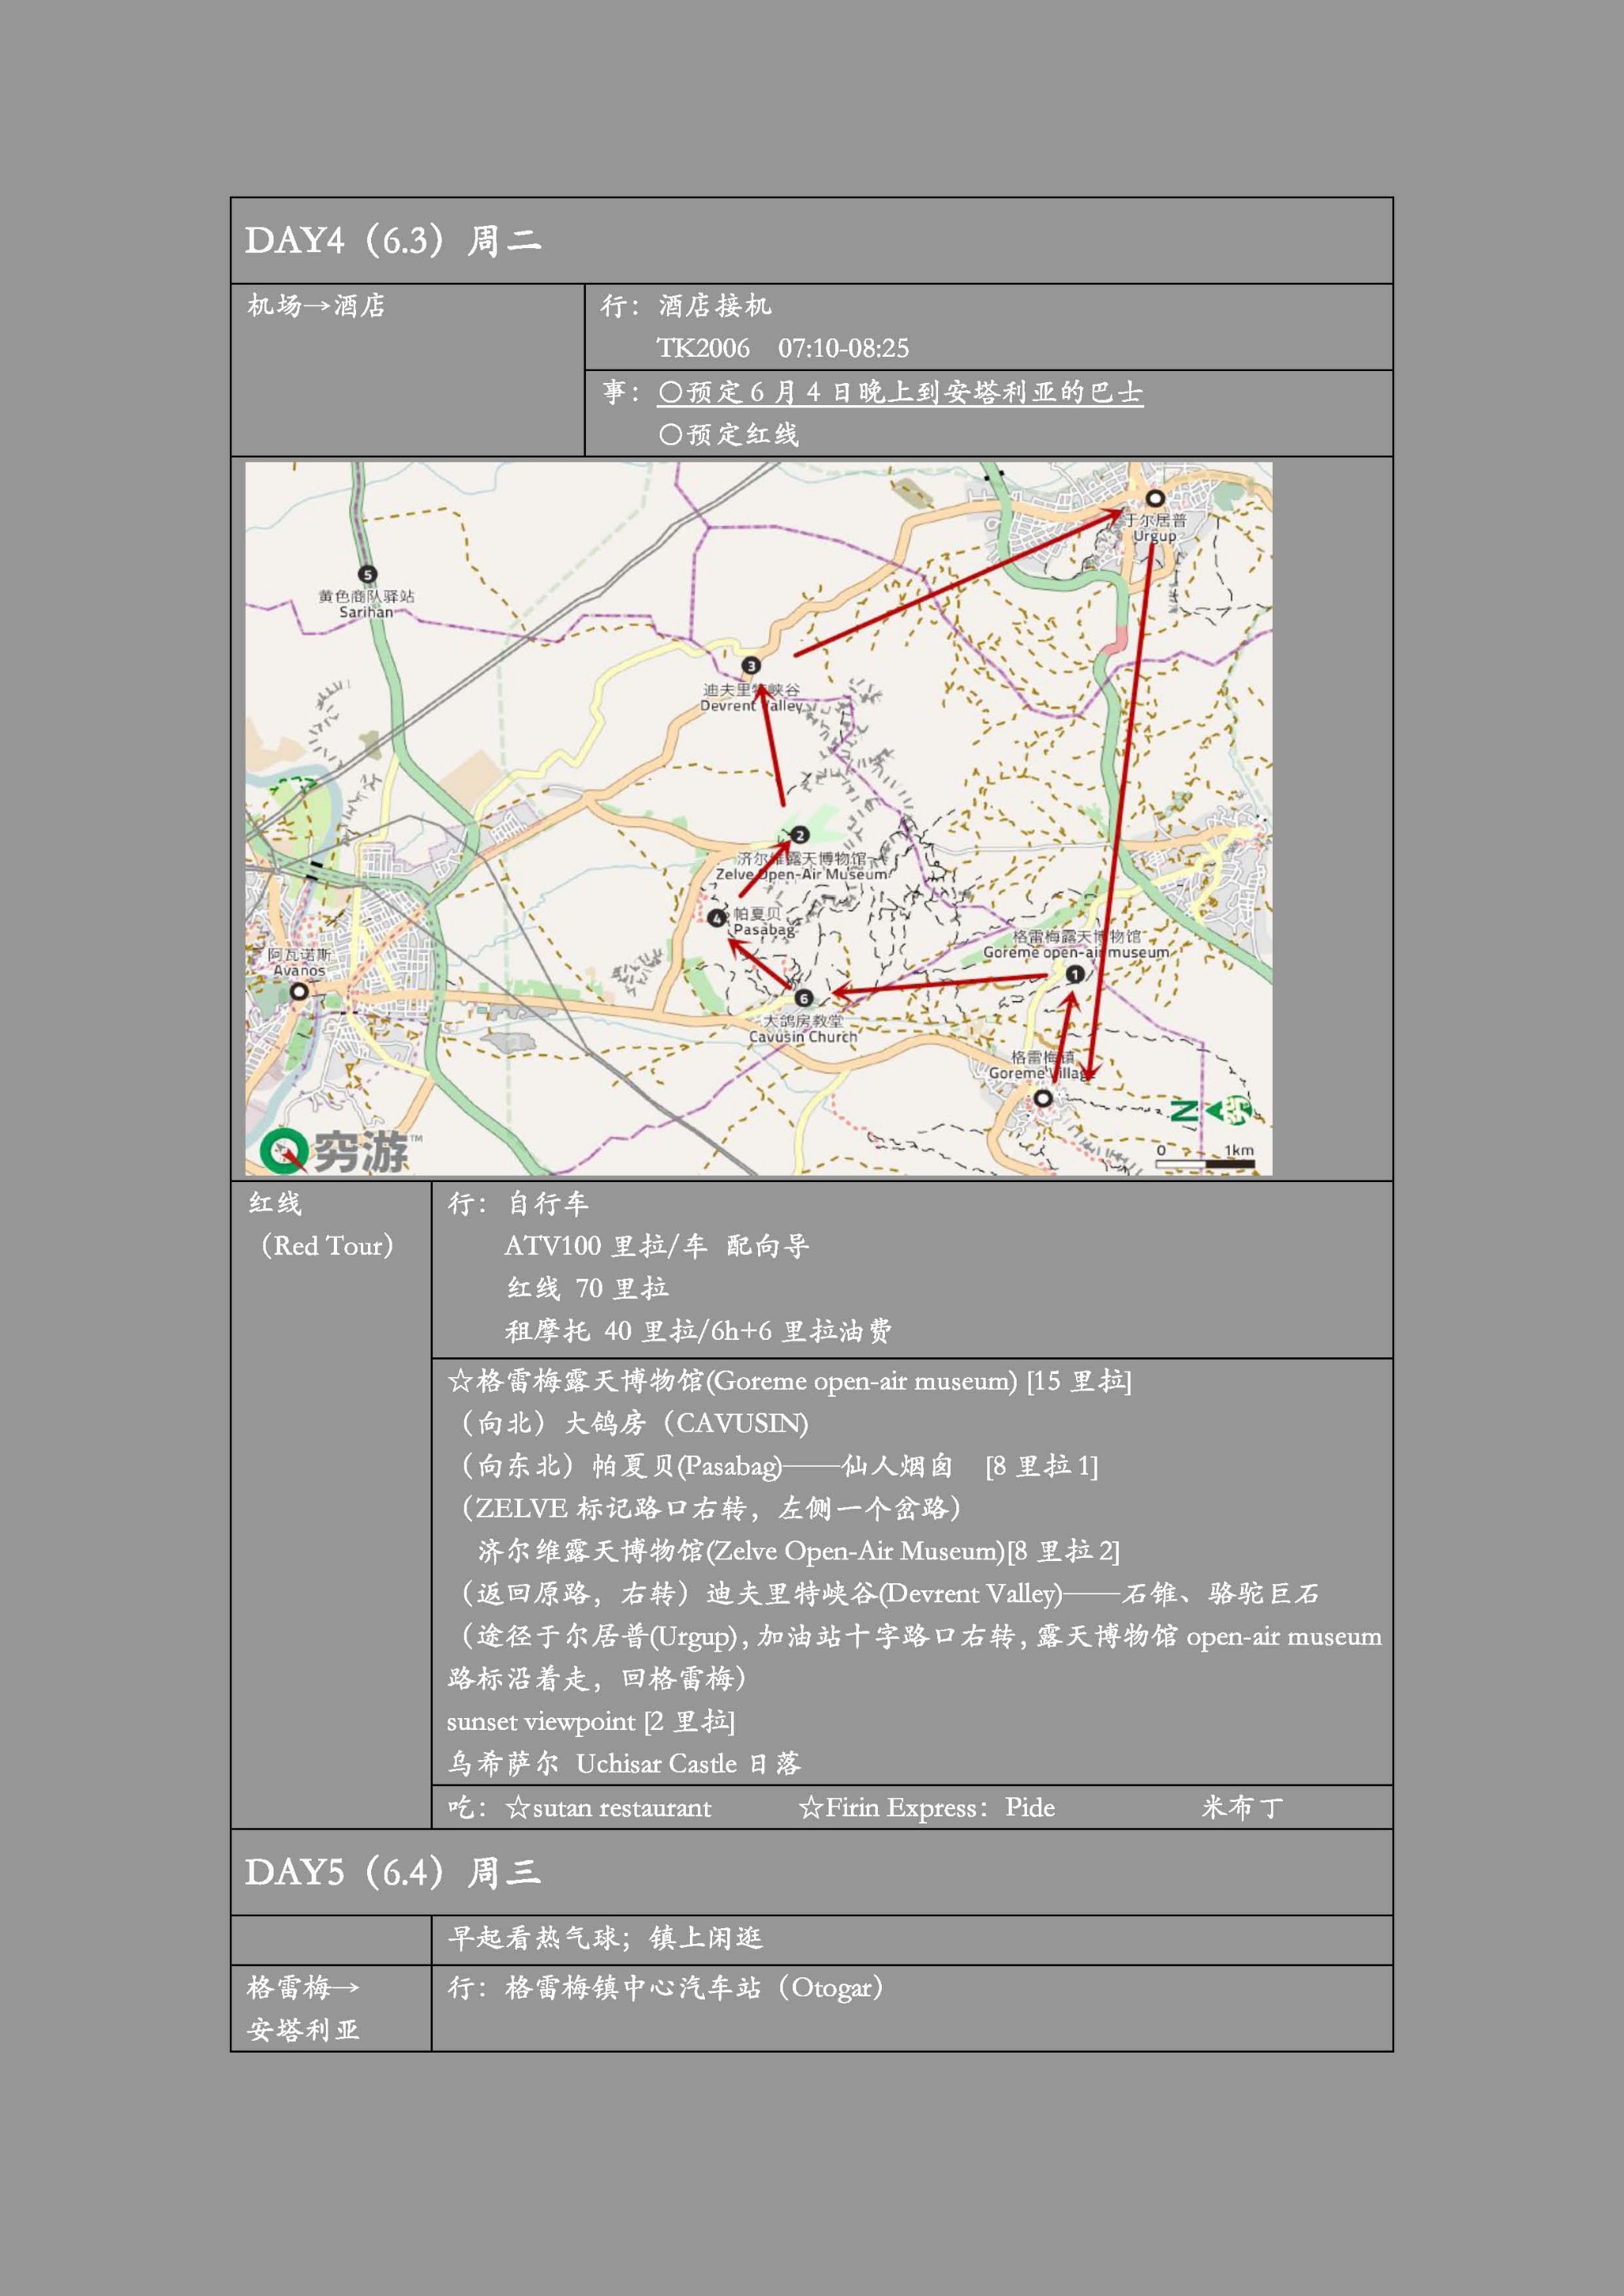This screenshot has width=1624, height=2296.
Task: Click map marker 2 at Zelve Open-Air Museum
Action: (x=799, y=835)
